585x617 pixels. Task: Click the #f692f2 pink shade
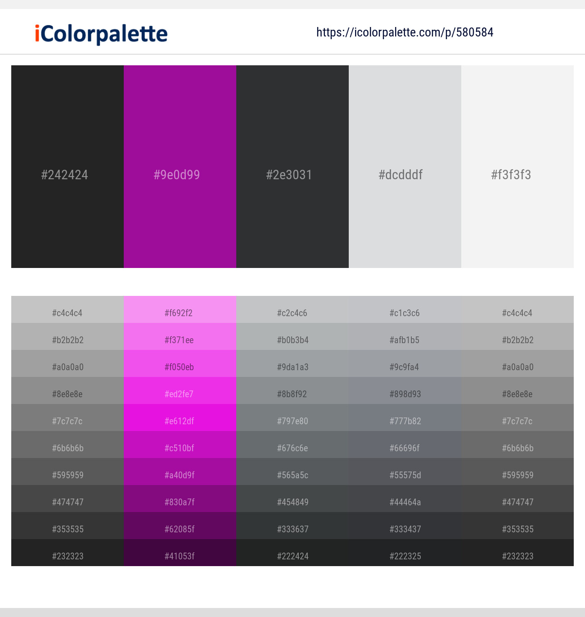[x=180, y=309]
